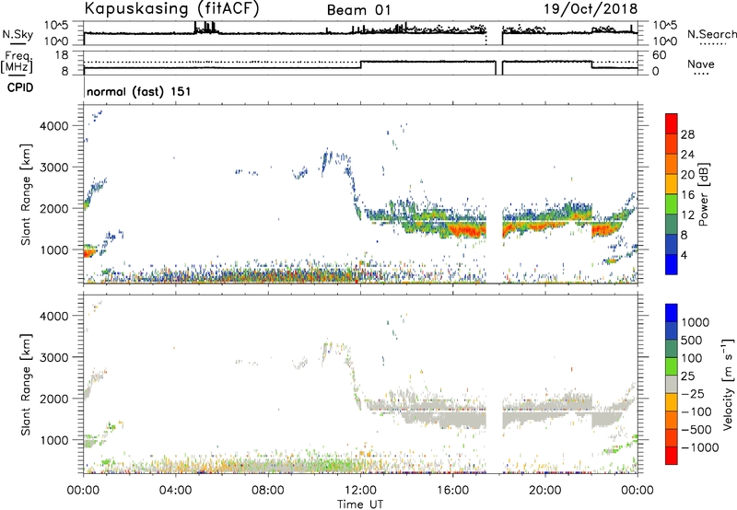Click the '4' tick on the Power scale
Viewport: 737px width, 510px height.
tap(684, 255)
